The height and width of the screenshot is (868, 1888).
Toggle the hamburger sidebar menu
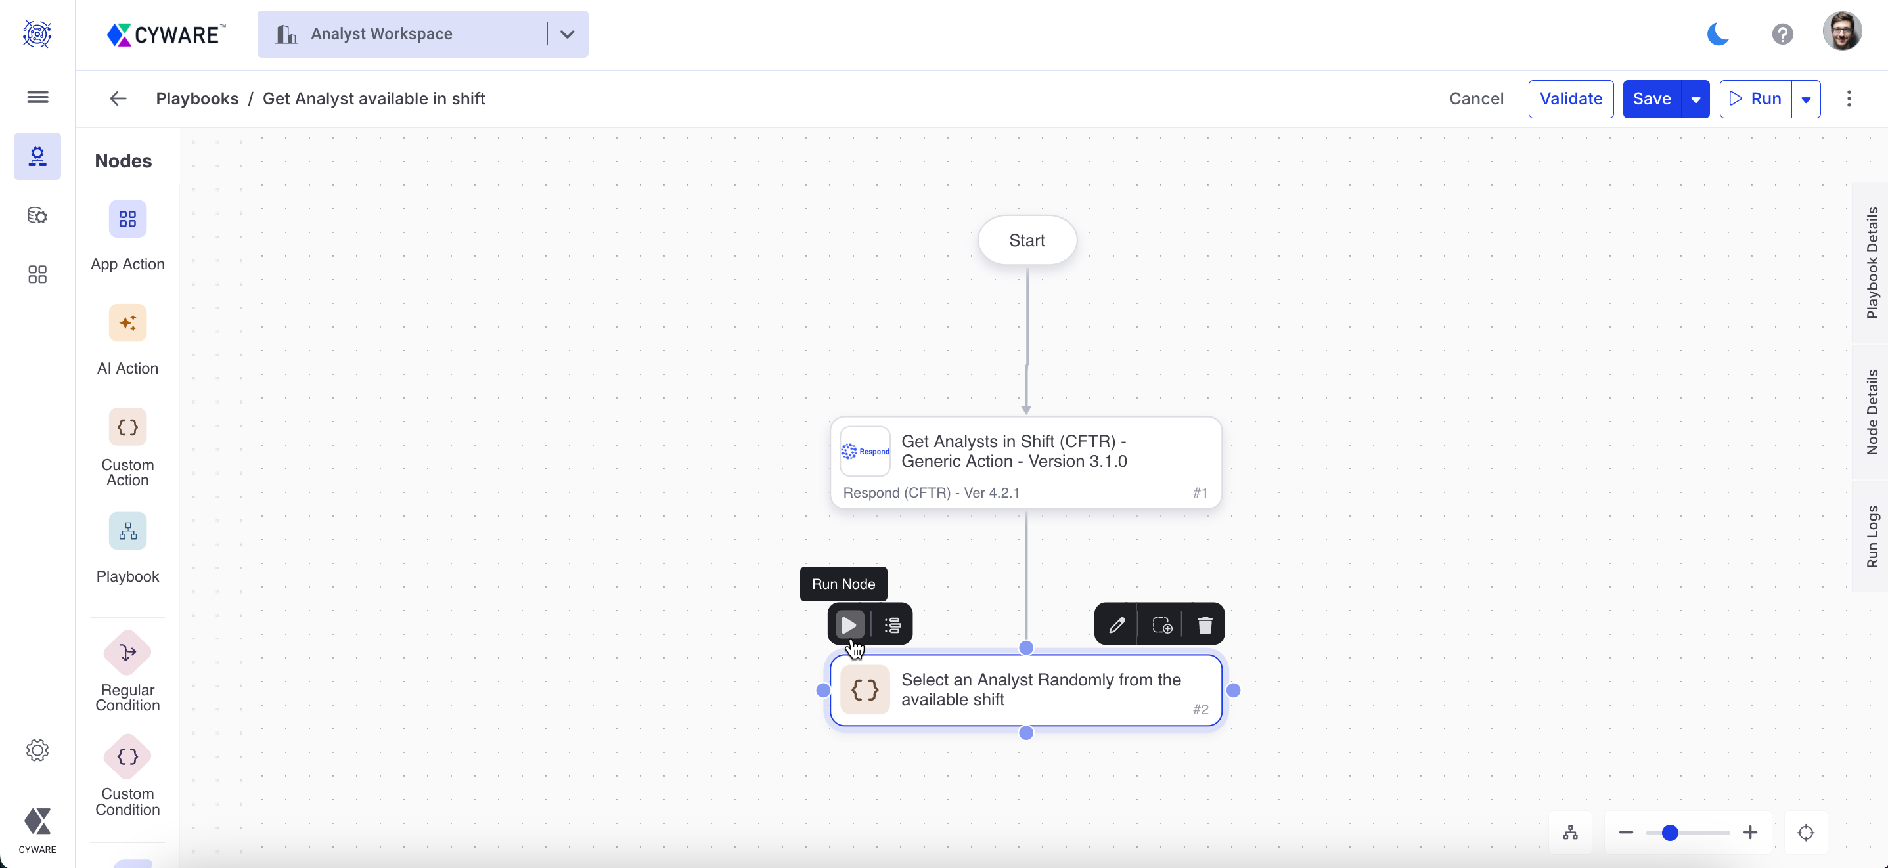37,97
